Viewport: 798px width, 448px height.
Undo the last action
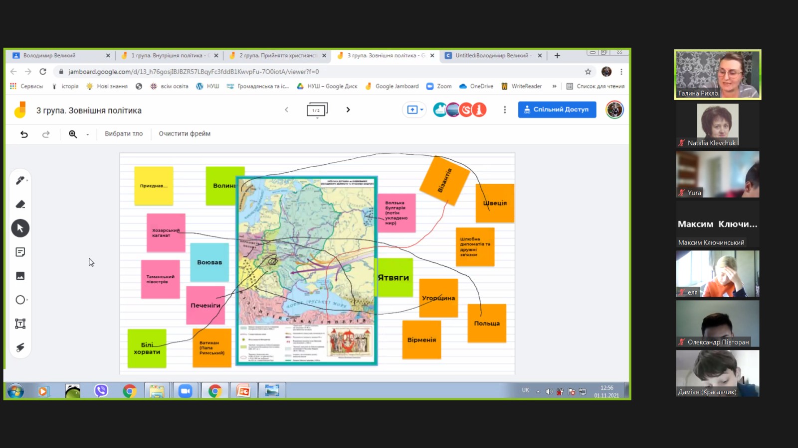coord(24,134)
